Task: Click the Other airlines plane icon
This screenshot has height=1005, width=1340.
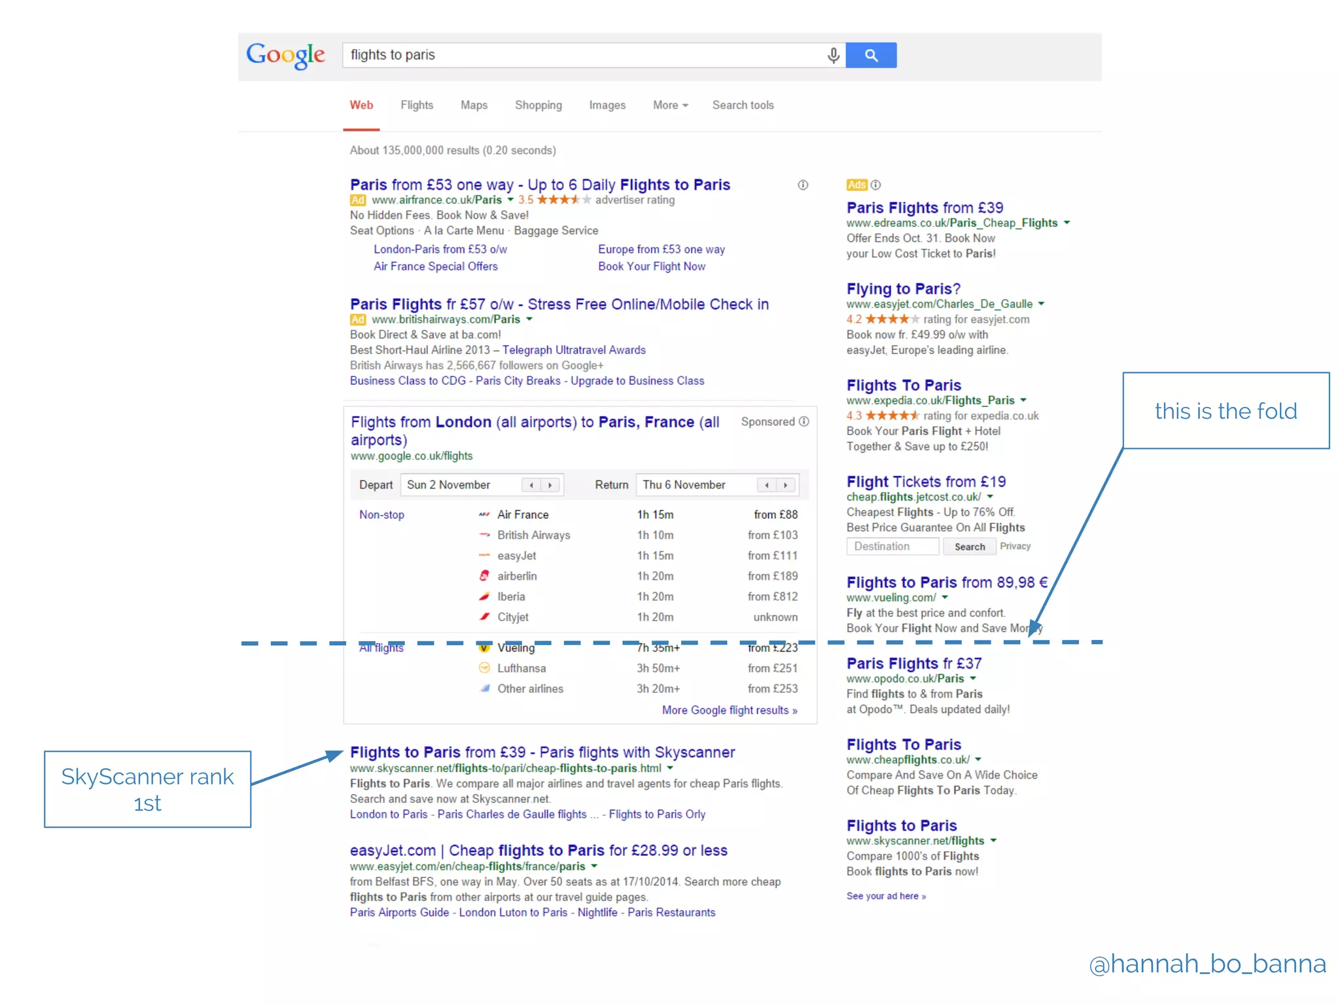Action: (484, 688)
